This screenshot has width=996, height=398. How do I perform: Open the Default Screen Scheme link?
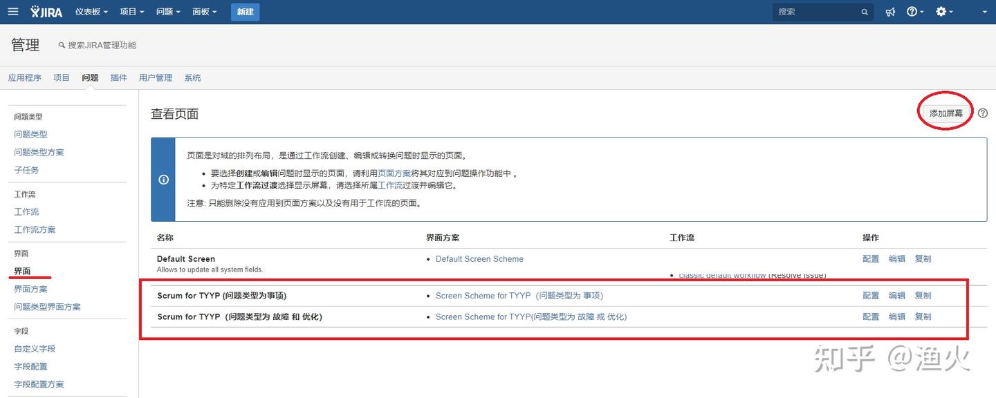pos(479,259)
